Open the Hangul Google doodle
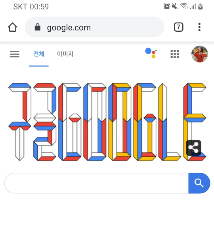The height and width of the screenshot is (227, 214). (107, 122)
